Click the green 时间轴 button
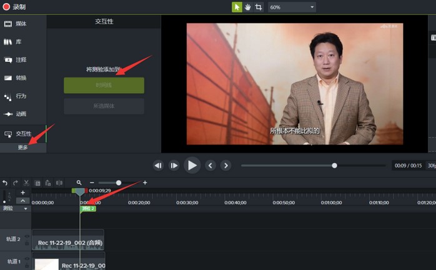The image size is (436, 270). (104, 86)
